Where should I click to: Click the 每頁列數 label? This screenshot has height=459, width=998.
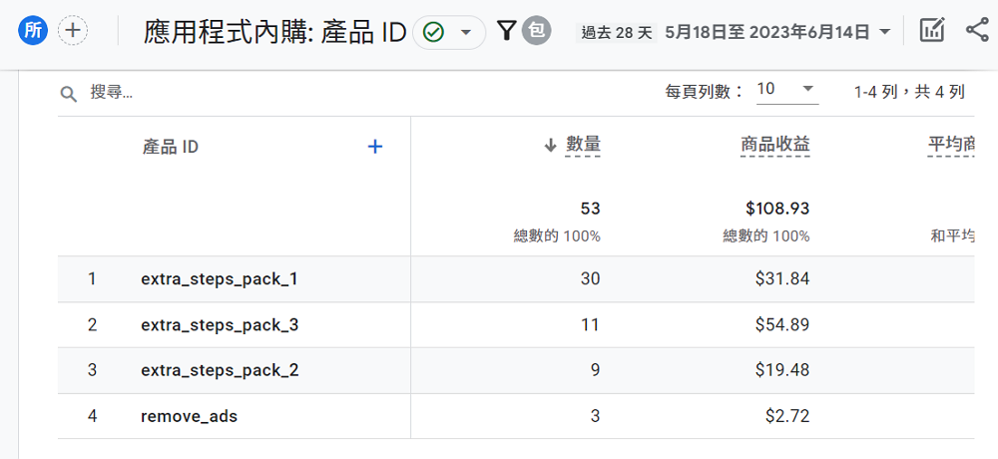[x=704, y=93]
